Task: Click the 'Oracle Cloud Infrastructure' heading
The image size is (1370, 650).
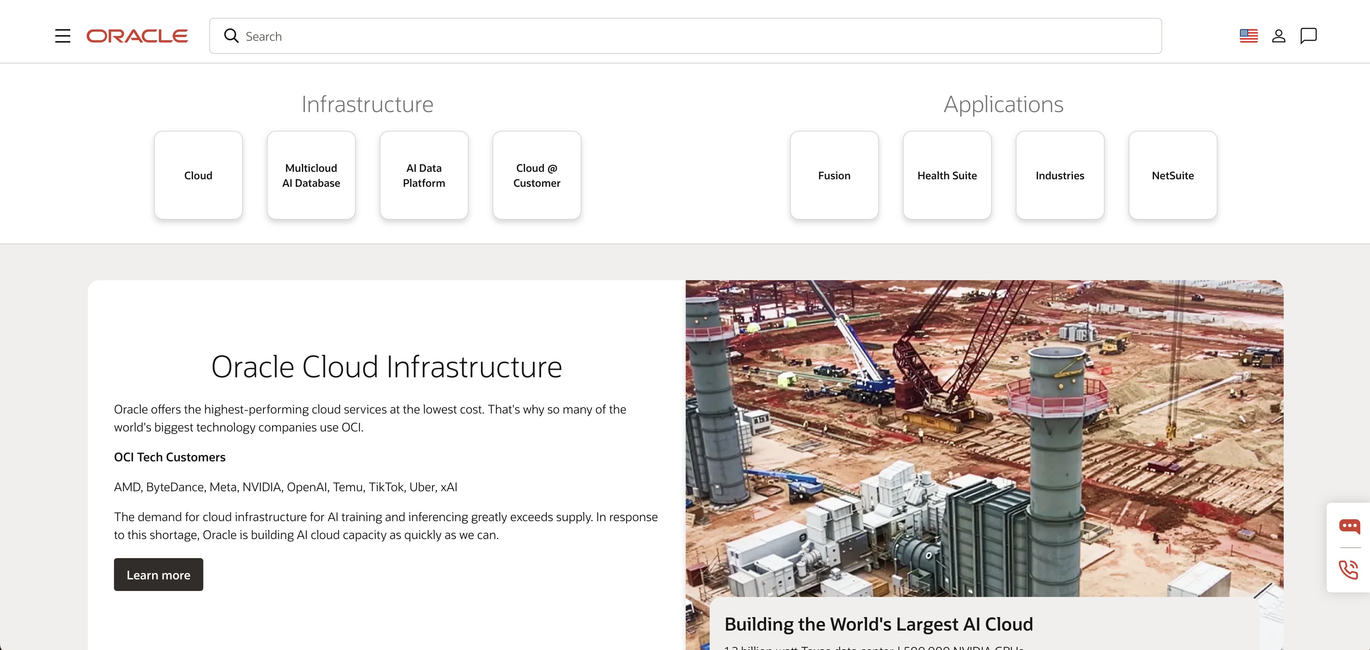Action: pyautogui.click(x=387, y=367)
